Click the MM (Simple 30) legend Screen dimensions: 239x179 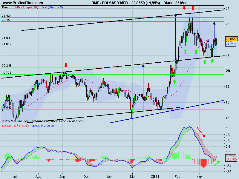27,7
